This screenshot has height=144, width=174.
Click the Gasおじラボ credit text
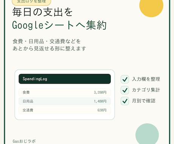click(x=24, y=141)
